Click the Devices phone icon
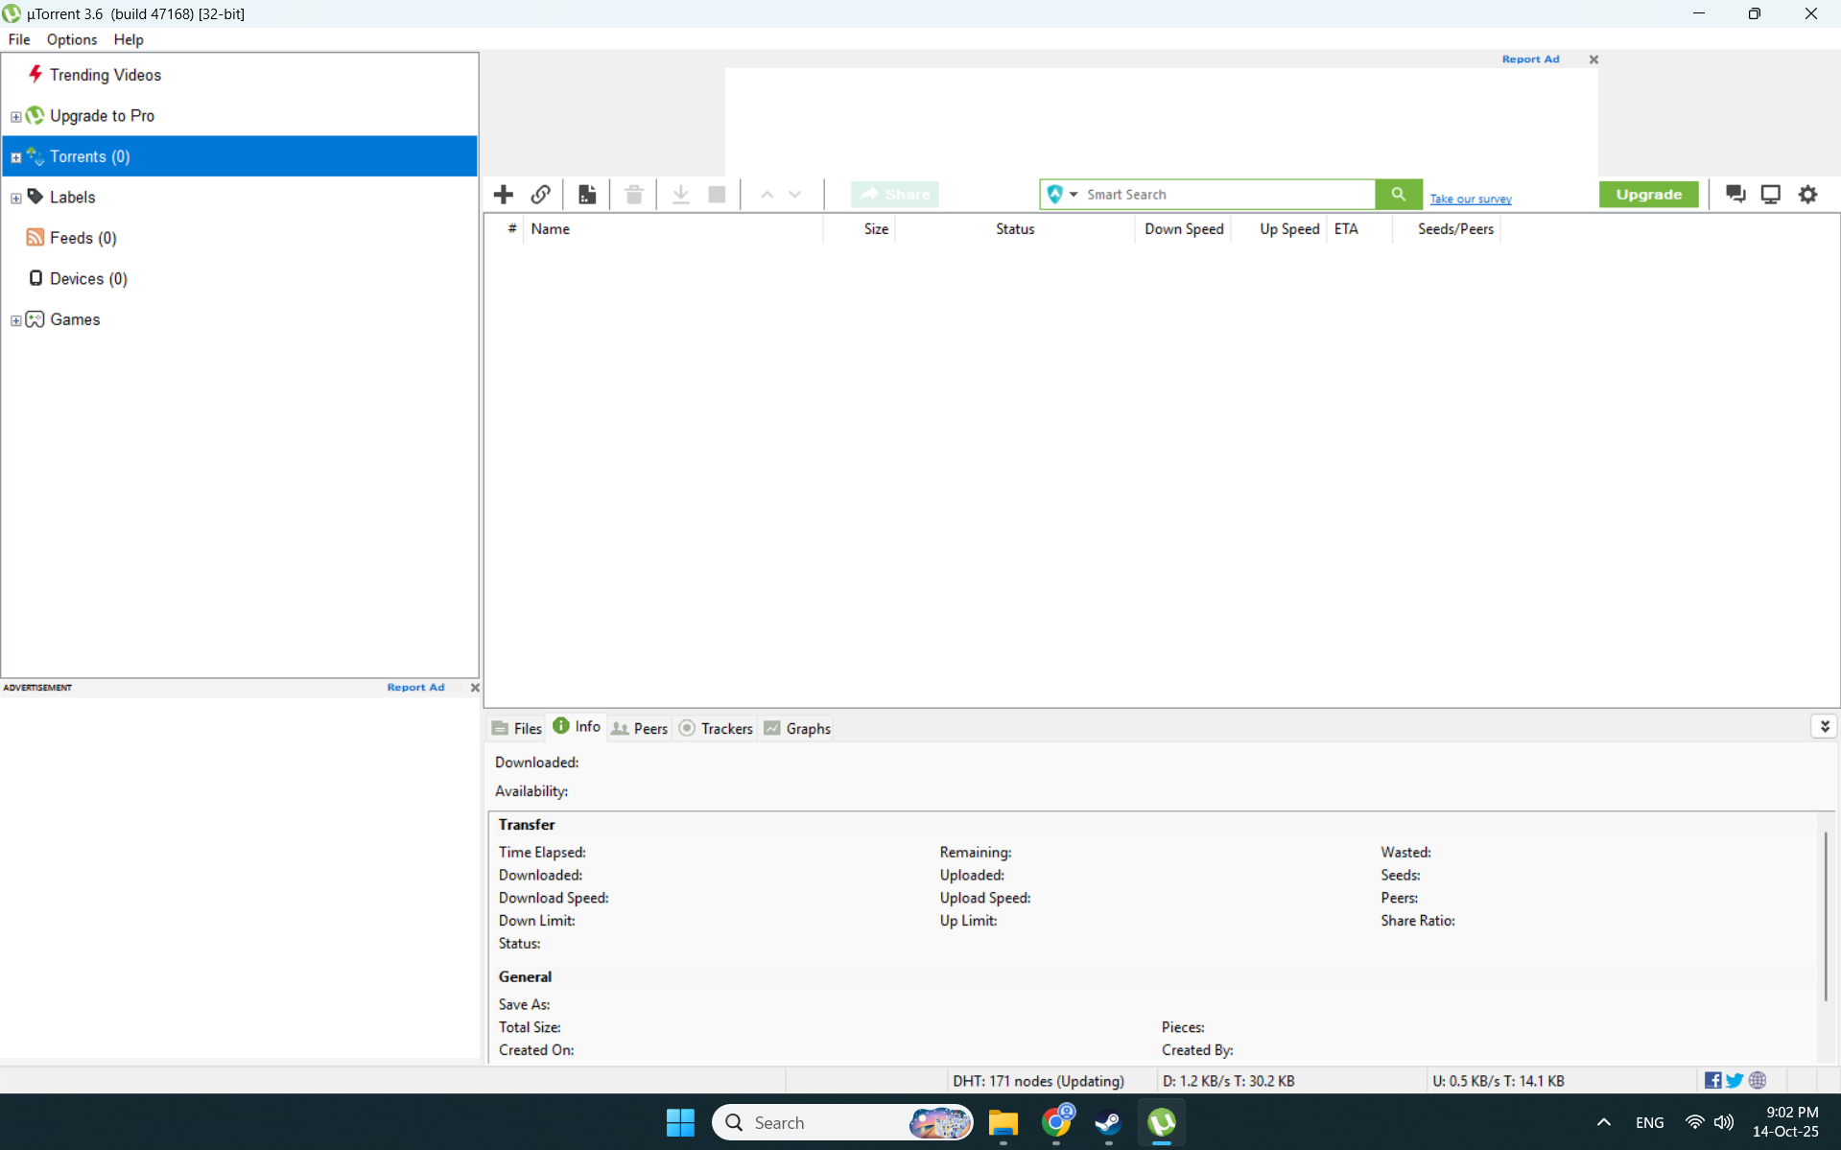The height and width of the screenshot is (1150, 1841). click(35, 278)
